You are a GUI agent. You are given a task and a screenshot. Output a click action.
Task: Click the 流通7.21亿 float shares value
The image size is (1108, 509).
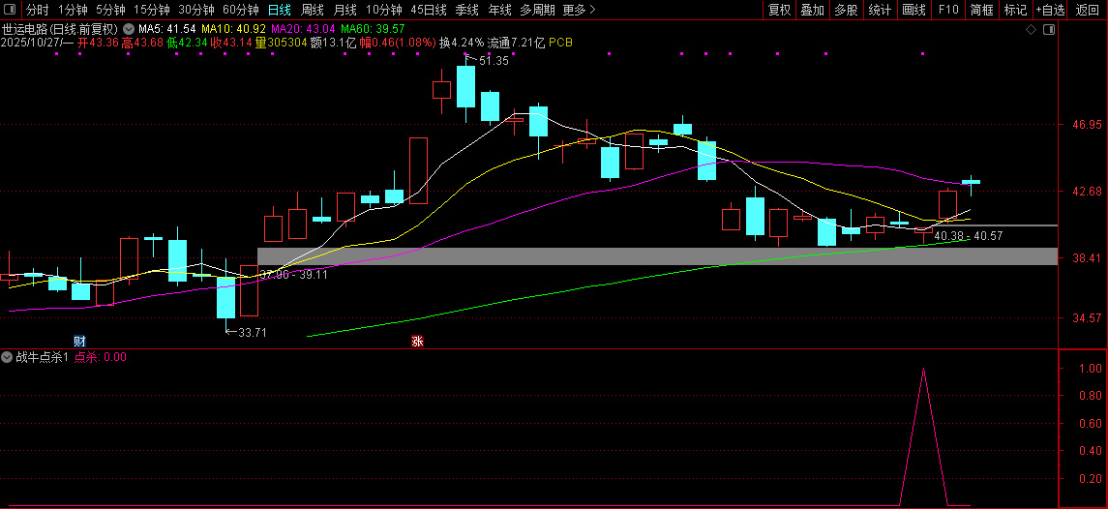pos(516,43)
